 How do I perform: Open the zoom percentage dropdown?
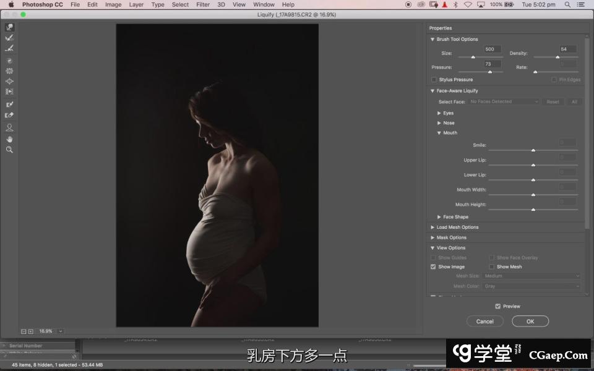[x=60, y=331]
